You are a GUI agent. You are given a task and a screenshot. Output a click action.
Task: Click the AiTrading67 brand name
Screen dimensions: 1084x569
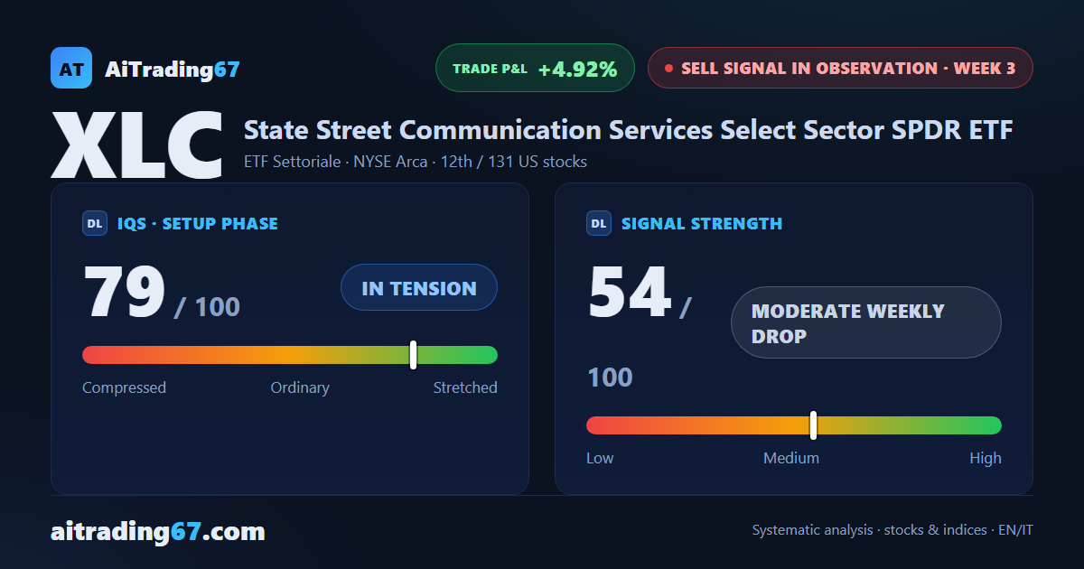pos(173,69)
